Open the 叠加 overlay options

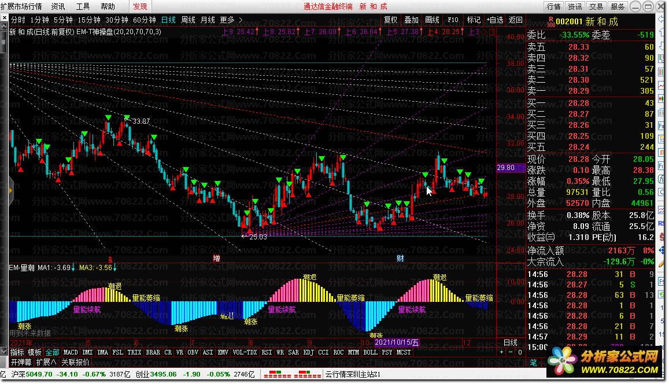point(411,20)
